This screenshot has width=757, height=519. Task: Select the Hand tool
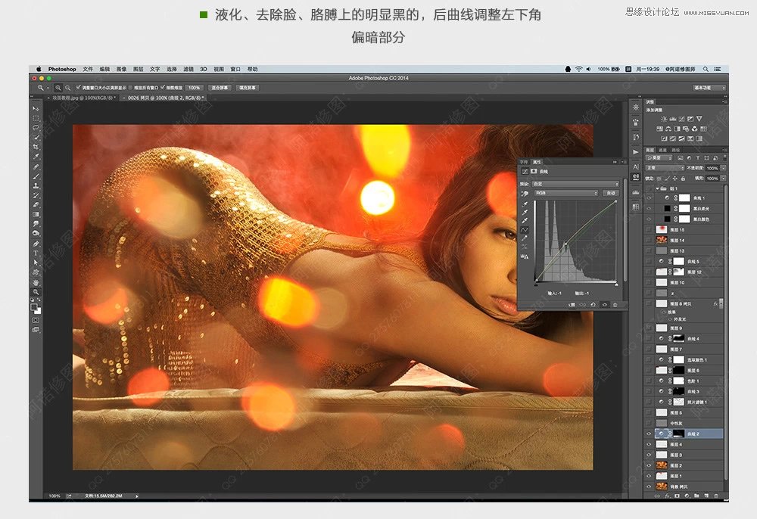point(36,281)
